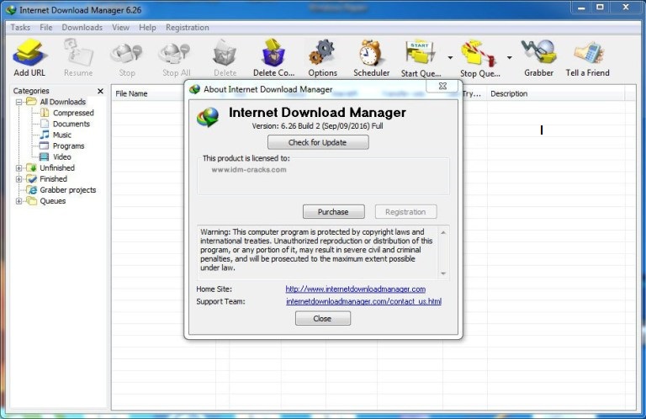Click the version 6.26 Build 2 text
The image size is (646, 419).
click(x=318, y=126)
